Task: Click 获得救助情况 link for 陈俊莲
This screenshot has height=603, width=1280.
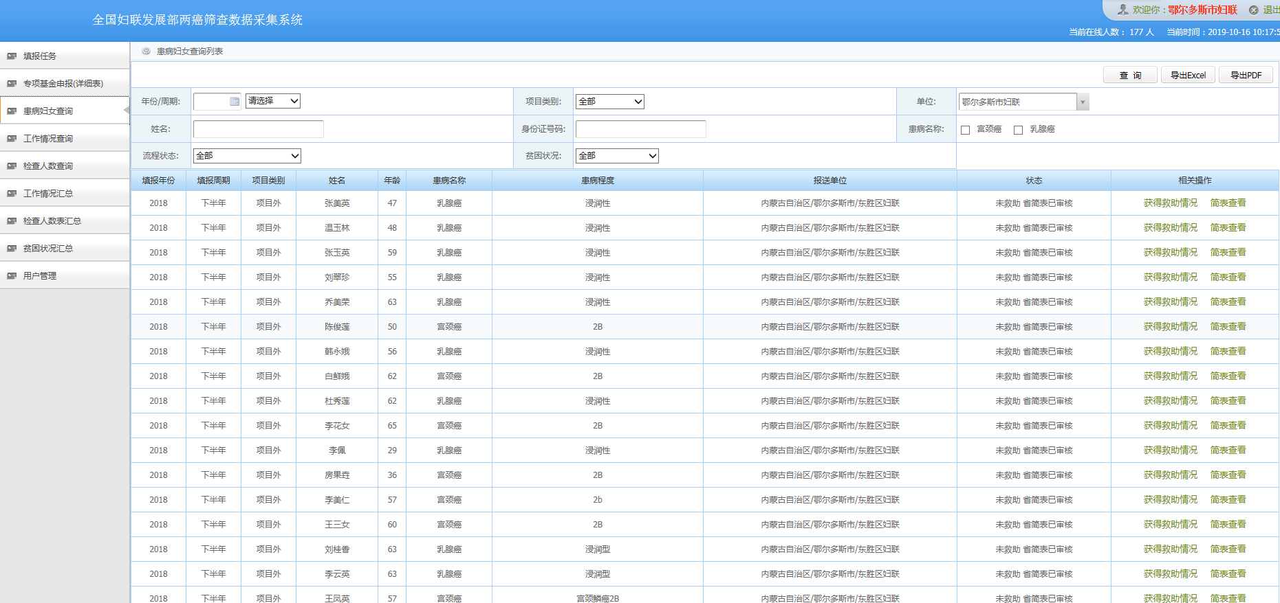Action: [1171, 327]
